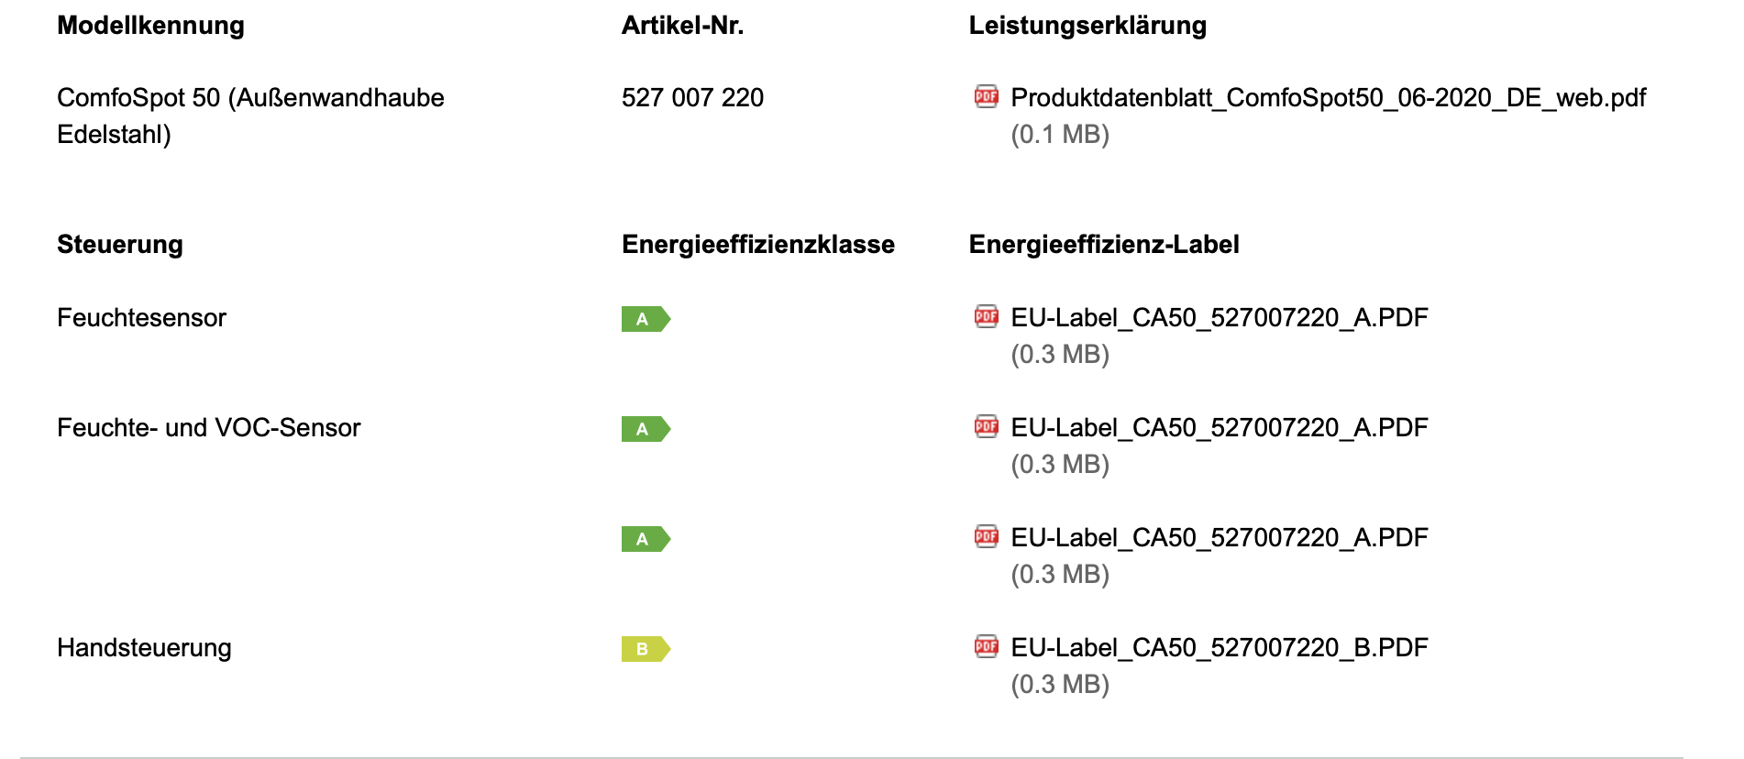The height and width of the screenshot is (759, 1744).
Task: Click the PDF icon in the Feuchtesensor row
Action: click(987, 316)
